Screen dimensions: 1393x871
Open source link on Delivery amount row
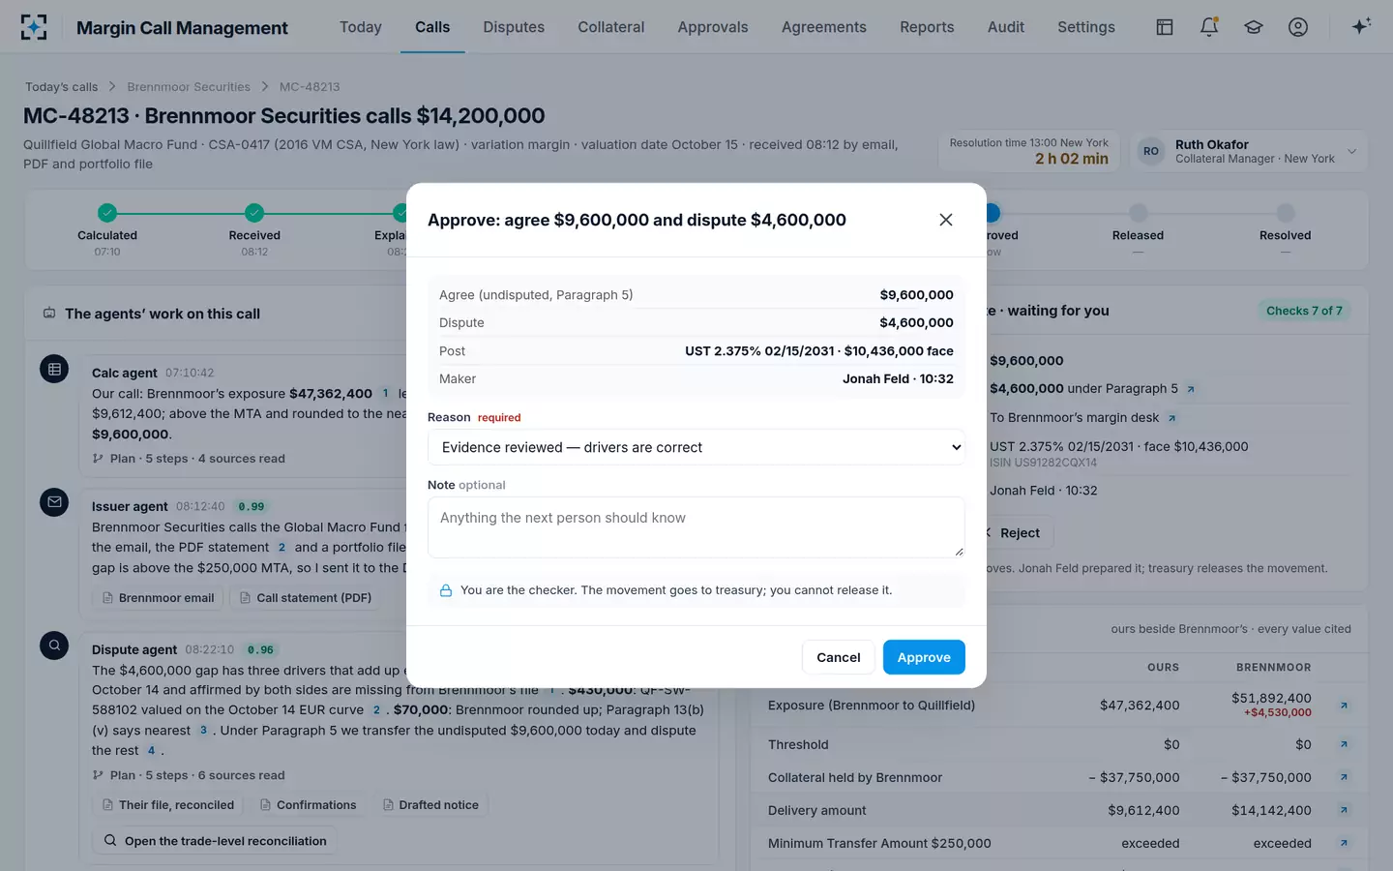[x=1344, y=810]
